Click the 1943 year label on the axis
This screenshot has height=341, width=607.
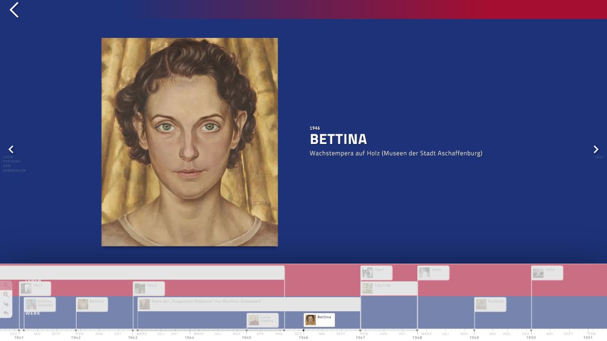(133, 337)
